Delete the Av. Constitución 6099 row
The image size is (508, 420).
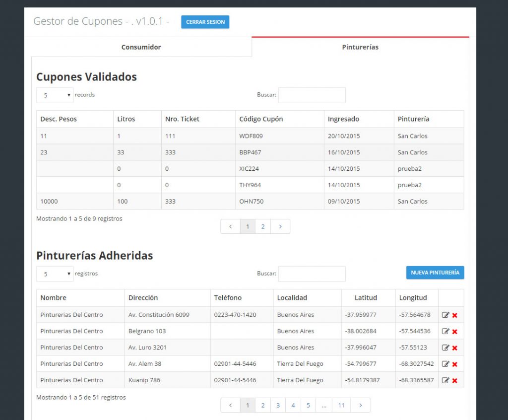(454, 315)
